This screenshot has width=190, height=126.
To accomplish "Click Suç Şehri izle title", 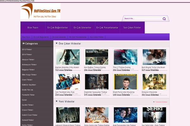I will (x=153, y=125).
